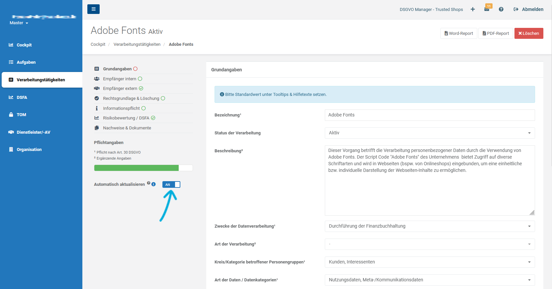Click the Cockpit chart icon in sidebar
This screenshot has height=289, width=552.
coord(11,45)
